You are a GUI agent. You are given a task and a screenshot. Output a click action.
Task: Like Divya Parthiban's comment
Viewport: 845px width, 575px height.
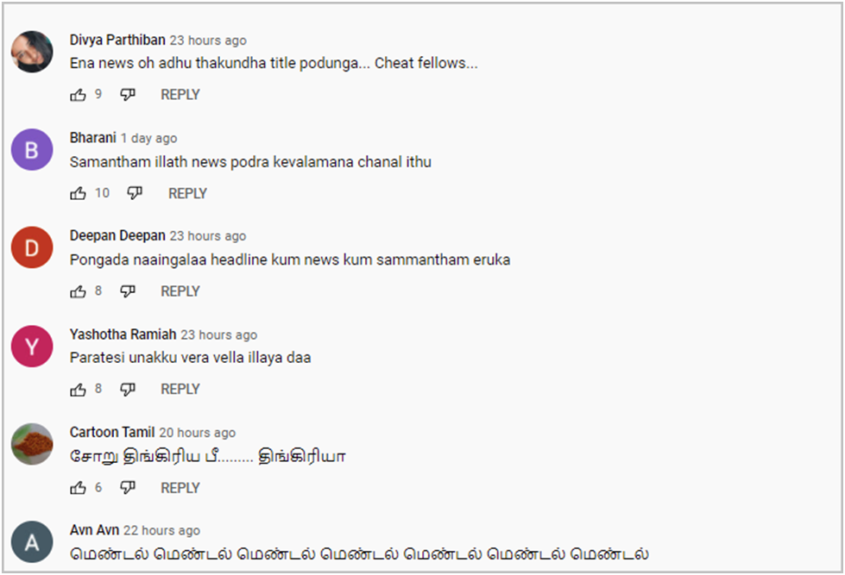pos(79,96)
